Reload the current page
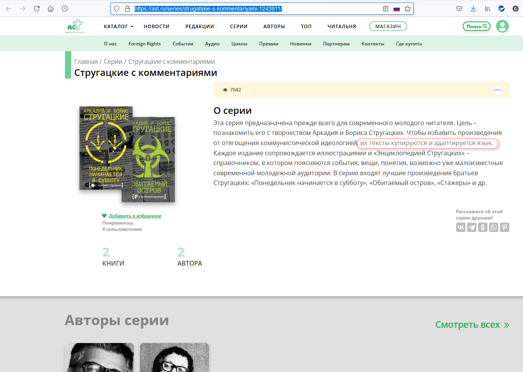Viewport: 523px width, 372px height. (37, 9)
